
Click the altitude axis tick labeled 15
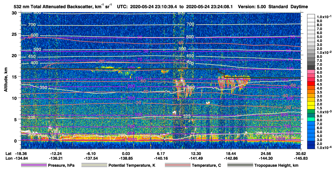pos(15,77)
